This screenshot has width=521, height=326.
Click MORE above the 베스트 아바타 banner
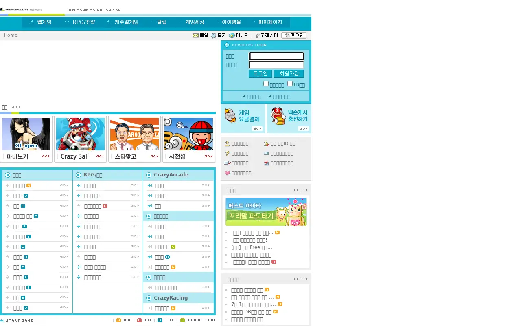301,190
